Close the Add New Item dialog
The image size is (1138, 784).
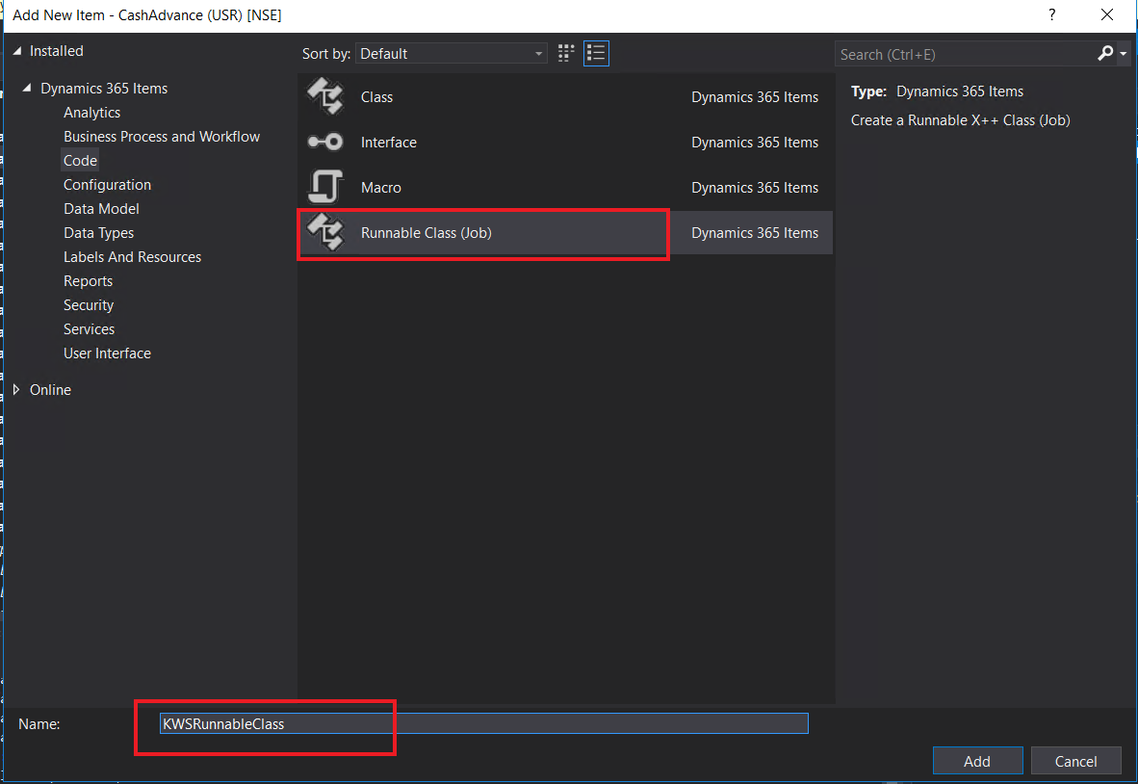(1107, 14)
